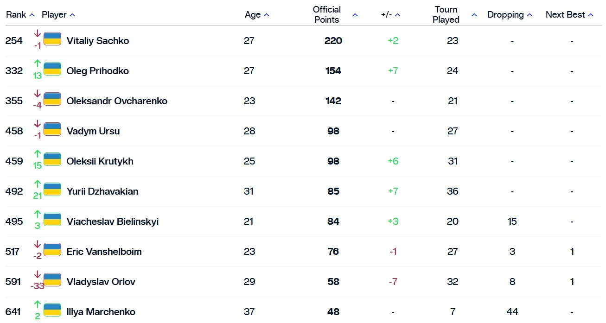Click the flag next to Vadym Ursu
The image size is (606, 323).
click(x=52, y=129)
